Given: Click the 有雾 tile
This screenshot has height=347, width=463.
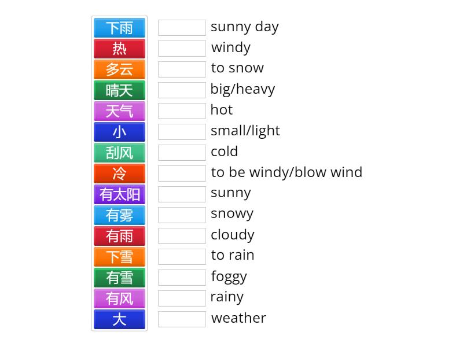Looking at the screenshot, I should pos(119,215).
